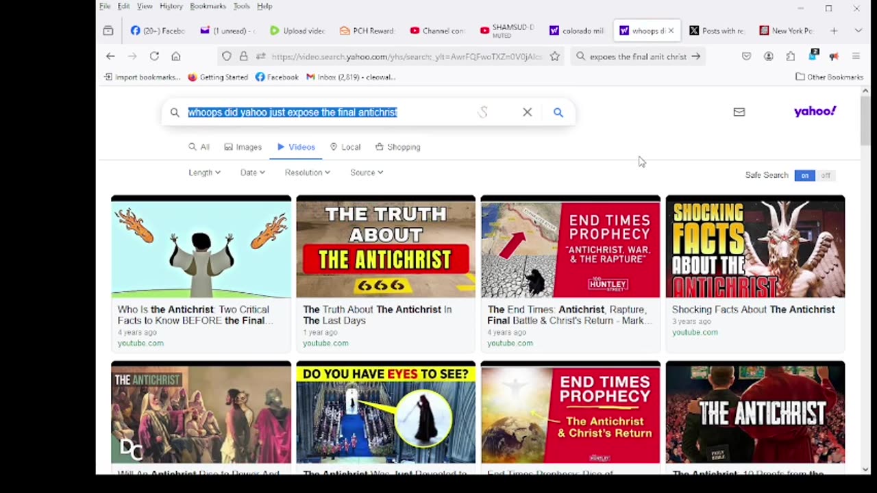Select the Shopping search category
Image resolution: width=877 pixels, height=493 pixels.
(397, 147)
